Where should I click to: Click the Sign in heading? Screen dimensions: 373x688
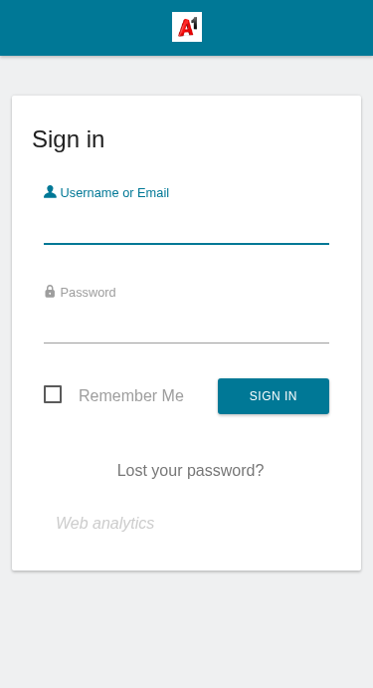click(x=69, y=139)
